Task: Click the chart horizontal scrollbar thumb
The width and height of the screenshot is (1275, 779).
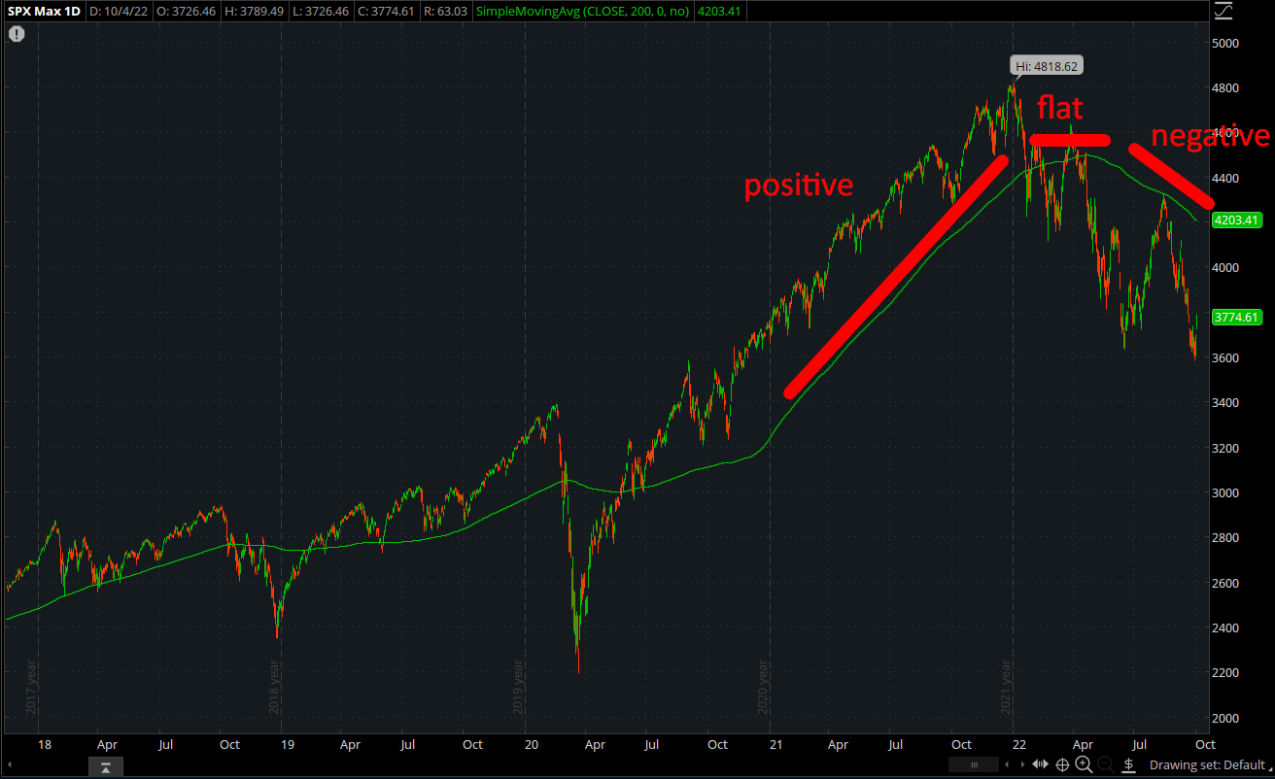Action: pyautogui.click(x=974, y=764)
